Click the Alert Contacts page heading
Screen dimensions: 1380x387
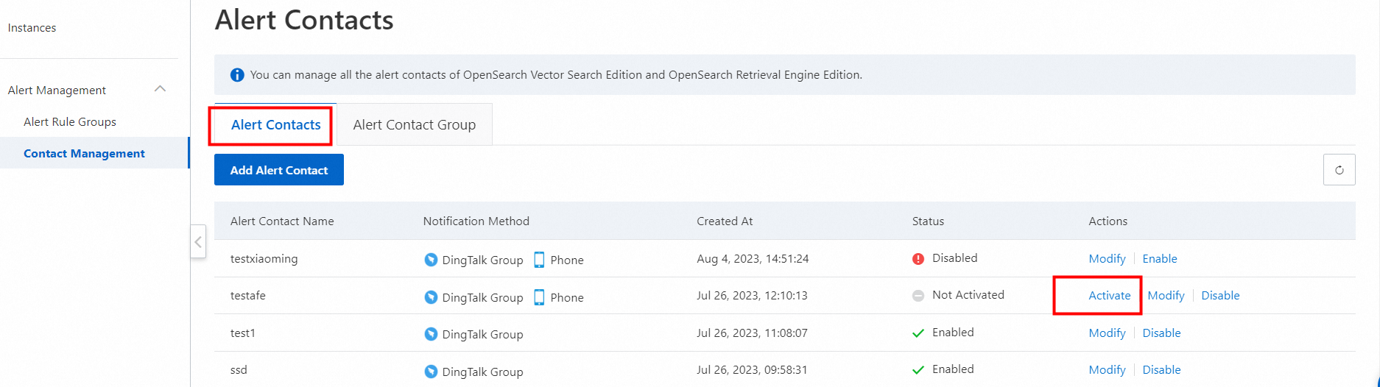pyautogui.click(x=304, y=20)
